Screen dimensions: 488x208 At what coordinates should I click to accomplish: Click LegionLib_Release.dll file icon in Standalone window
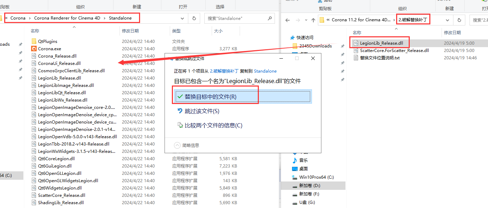[x=34, y=78]
